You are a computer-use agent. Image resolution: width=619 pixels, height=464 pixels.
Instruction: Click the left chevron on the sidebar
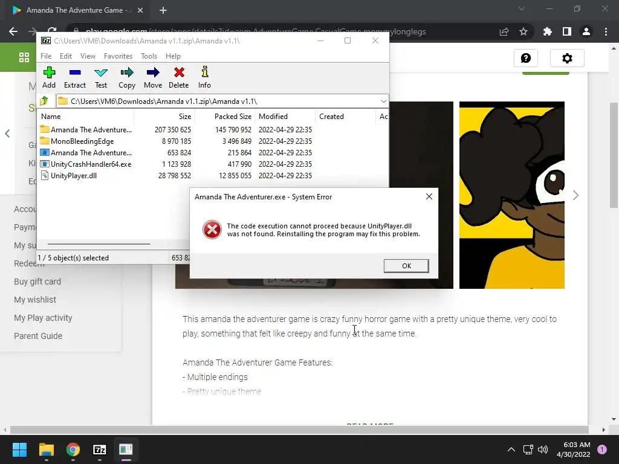7,134
